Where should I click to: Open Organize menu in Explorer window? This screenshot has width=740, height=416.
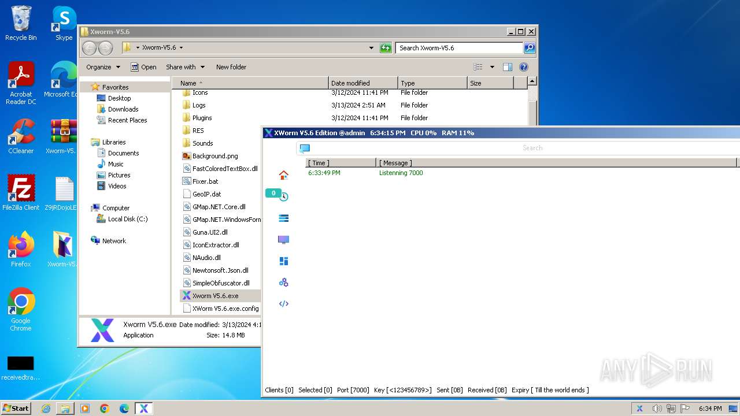103,67
